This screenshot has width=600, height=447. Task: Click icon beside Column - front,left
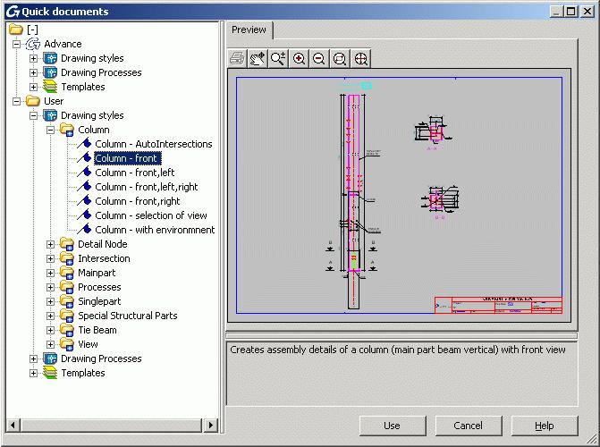tap(84, 173)
